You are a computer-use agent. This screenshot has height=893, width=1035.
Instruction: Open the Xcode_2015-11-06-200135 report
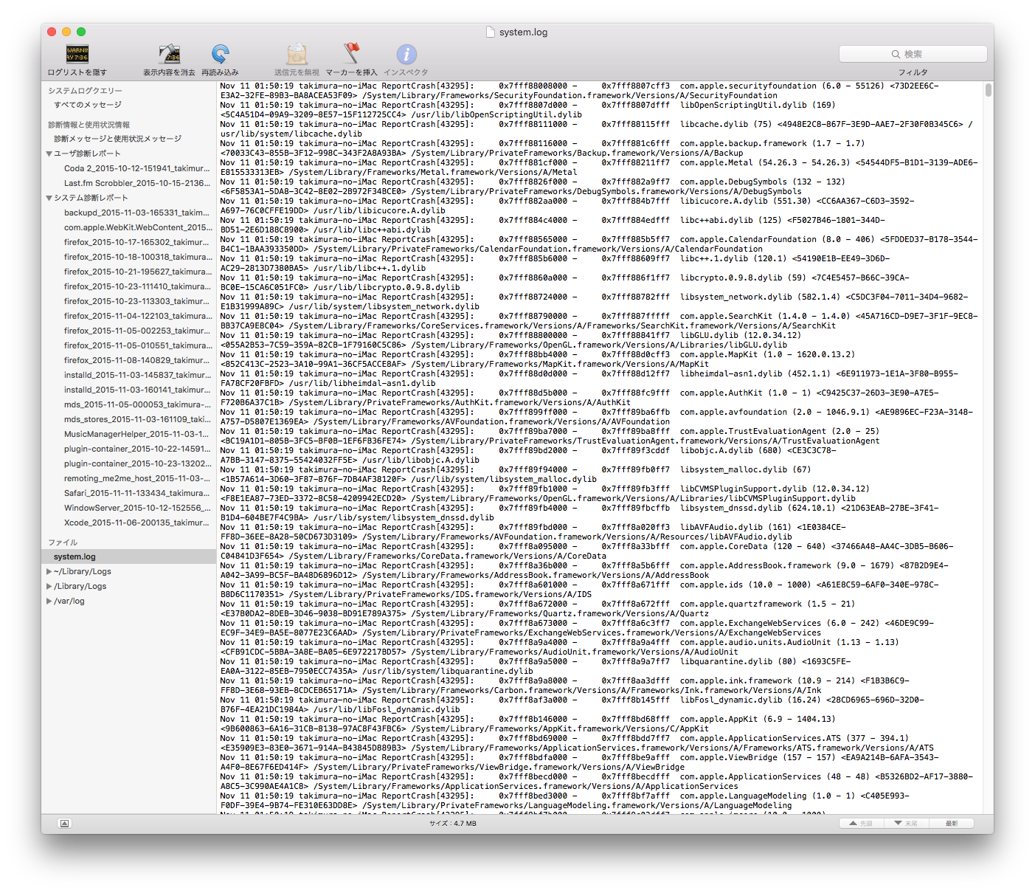tap(137, 523)
